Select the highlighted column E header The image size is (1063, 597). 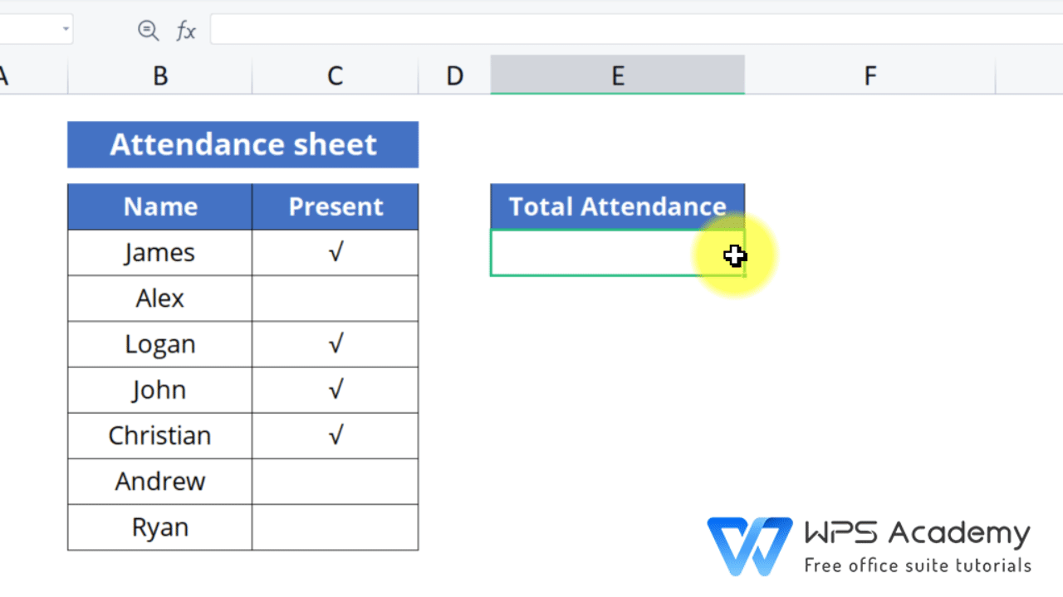click(x=618, y=75)
